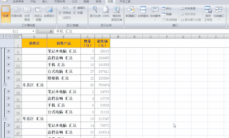This screenshot has width=229, height=138.
Task: Select the 销售区 header cell
Action: (x=34, y=43)
